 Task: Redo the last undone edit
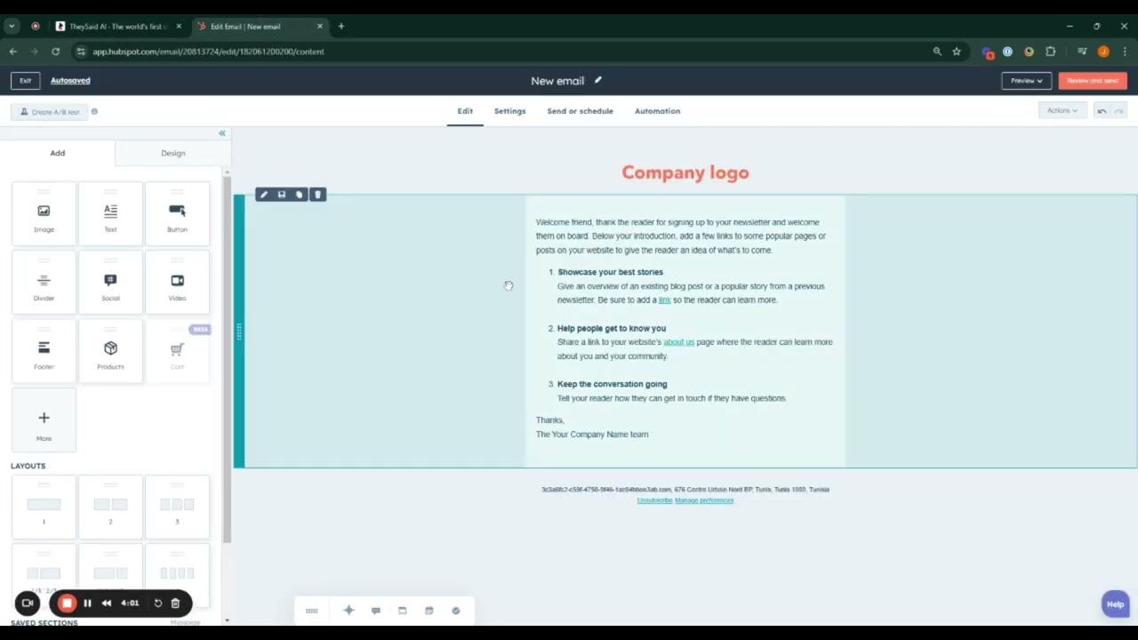[x=1119, y=111]
